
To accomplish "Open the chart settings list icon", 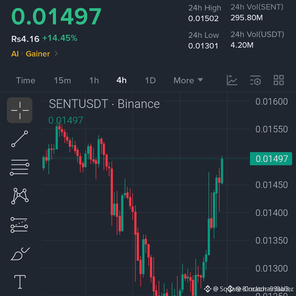I will (255, 80).
